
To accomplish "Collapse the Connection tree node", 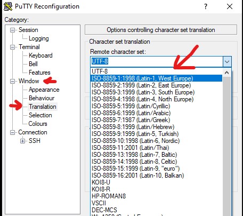I will 12,132.
